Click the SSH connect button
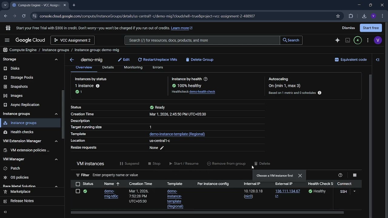Image resolution: width=388 pixels, height=218 pixels. [343, 191]
